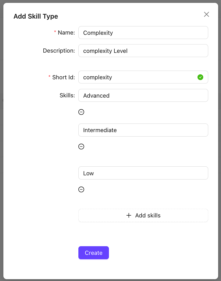
Task: Delete the Low skill entry
Action: (81, 189)
